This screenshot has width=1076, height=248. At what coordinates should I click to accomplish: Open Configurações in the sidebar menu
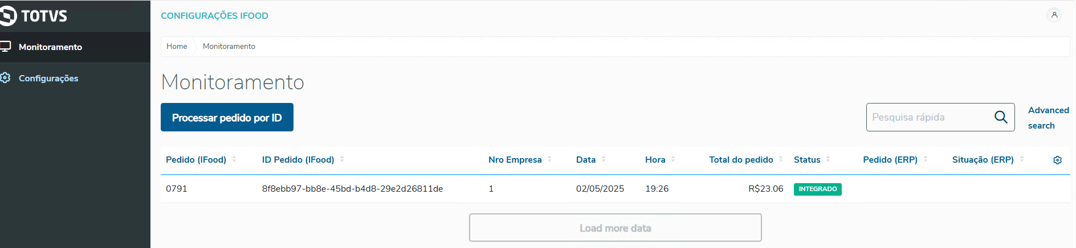pyautogui.click(x=48, y=78)
